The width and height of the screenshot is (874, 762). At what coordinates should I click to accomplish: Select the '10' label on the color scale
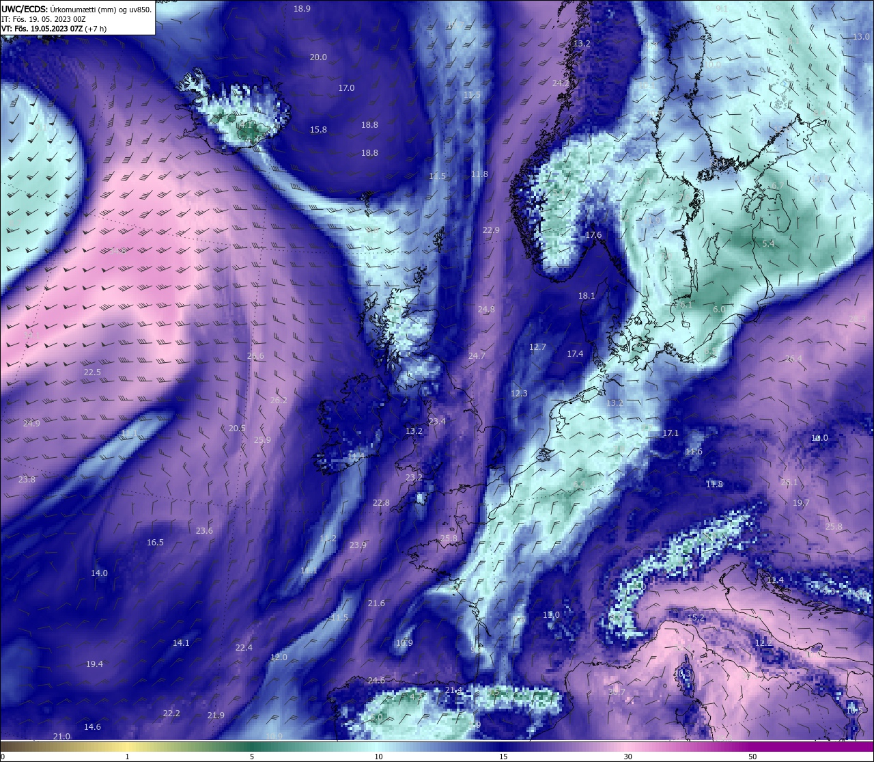click(x=378, y=757)
